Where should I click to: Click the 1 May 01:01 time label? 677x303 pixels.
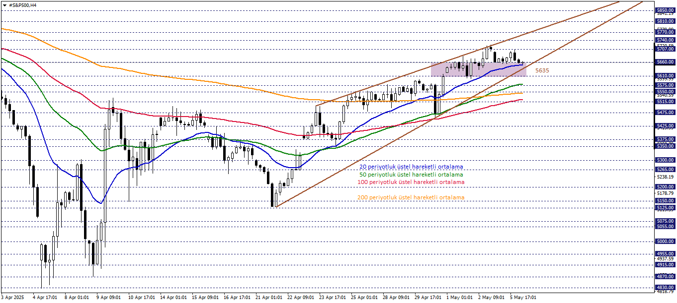pos(459,298)
